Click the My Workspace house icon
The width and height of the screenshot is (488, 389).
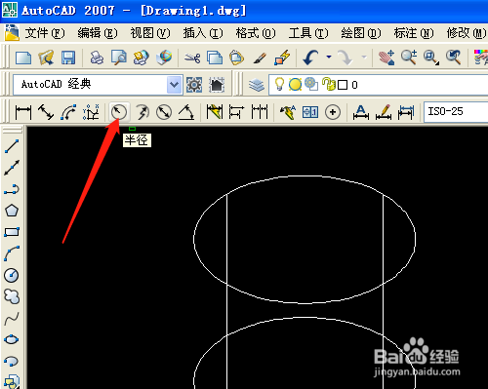(x=217, y=85)
